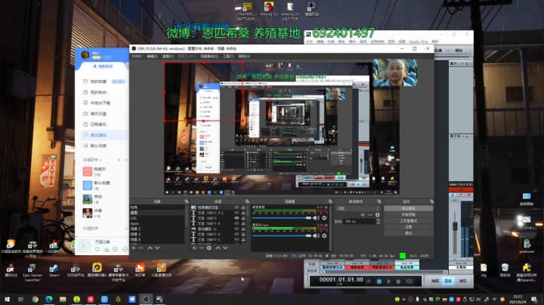Click 停止推流 to stop streaming
The image size is (544, 305).
[x=408, y=208]
